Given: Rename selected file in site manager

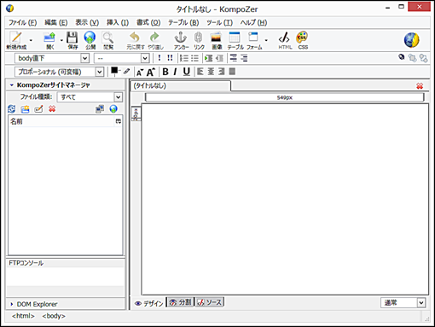Looking at the screenshot, I should pos(38,108).
